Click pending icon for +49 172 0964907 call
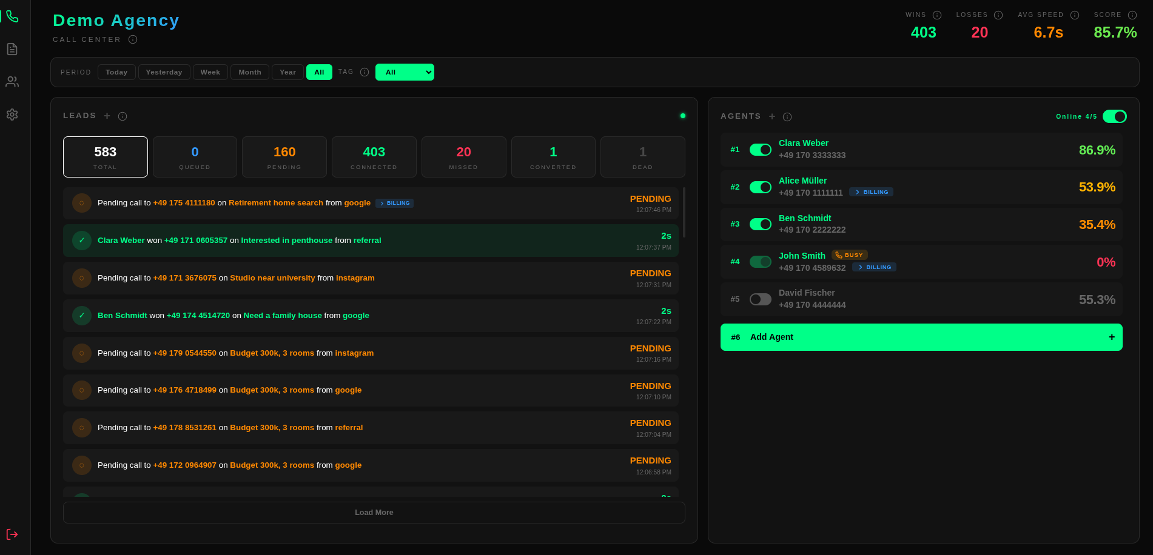Viewport: 1153px width, 555px height. (x=82, y=465)
